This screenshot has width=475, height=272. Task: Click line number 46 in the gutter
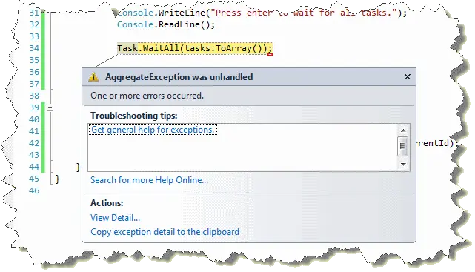[34, 190]
